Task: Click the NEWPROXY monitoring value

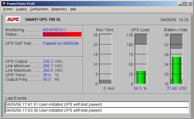Action: click(55, 30)
